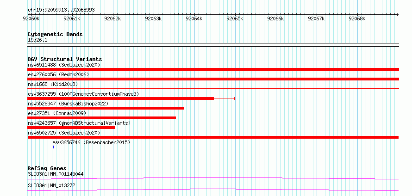Click the nsv6511488 (Sedlazeck2020) variant label

click(x=64, y=65)
